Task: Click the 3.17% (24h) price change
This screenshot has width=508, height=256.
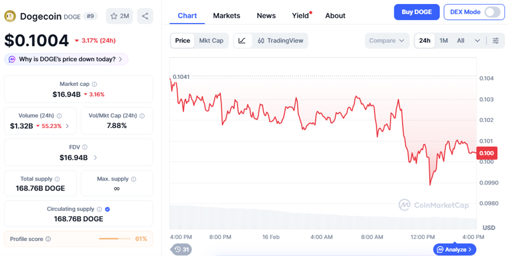Action: point(95,41)
